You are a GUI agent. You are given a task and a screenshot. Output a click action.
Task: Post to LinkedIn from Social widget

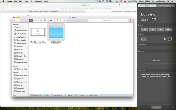(145, 29)
